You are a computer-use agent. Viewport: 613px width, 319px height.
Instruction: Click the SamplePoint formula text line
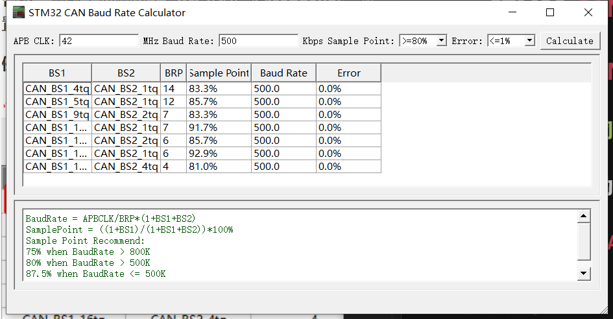129,230
